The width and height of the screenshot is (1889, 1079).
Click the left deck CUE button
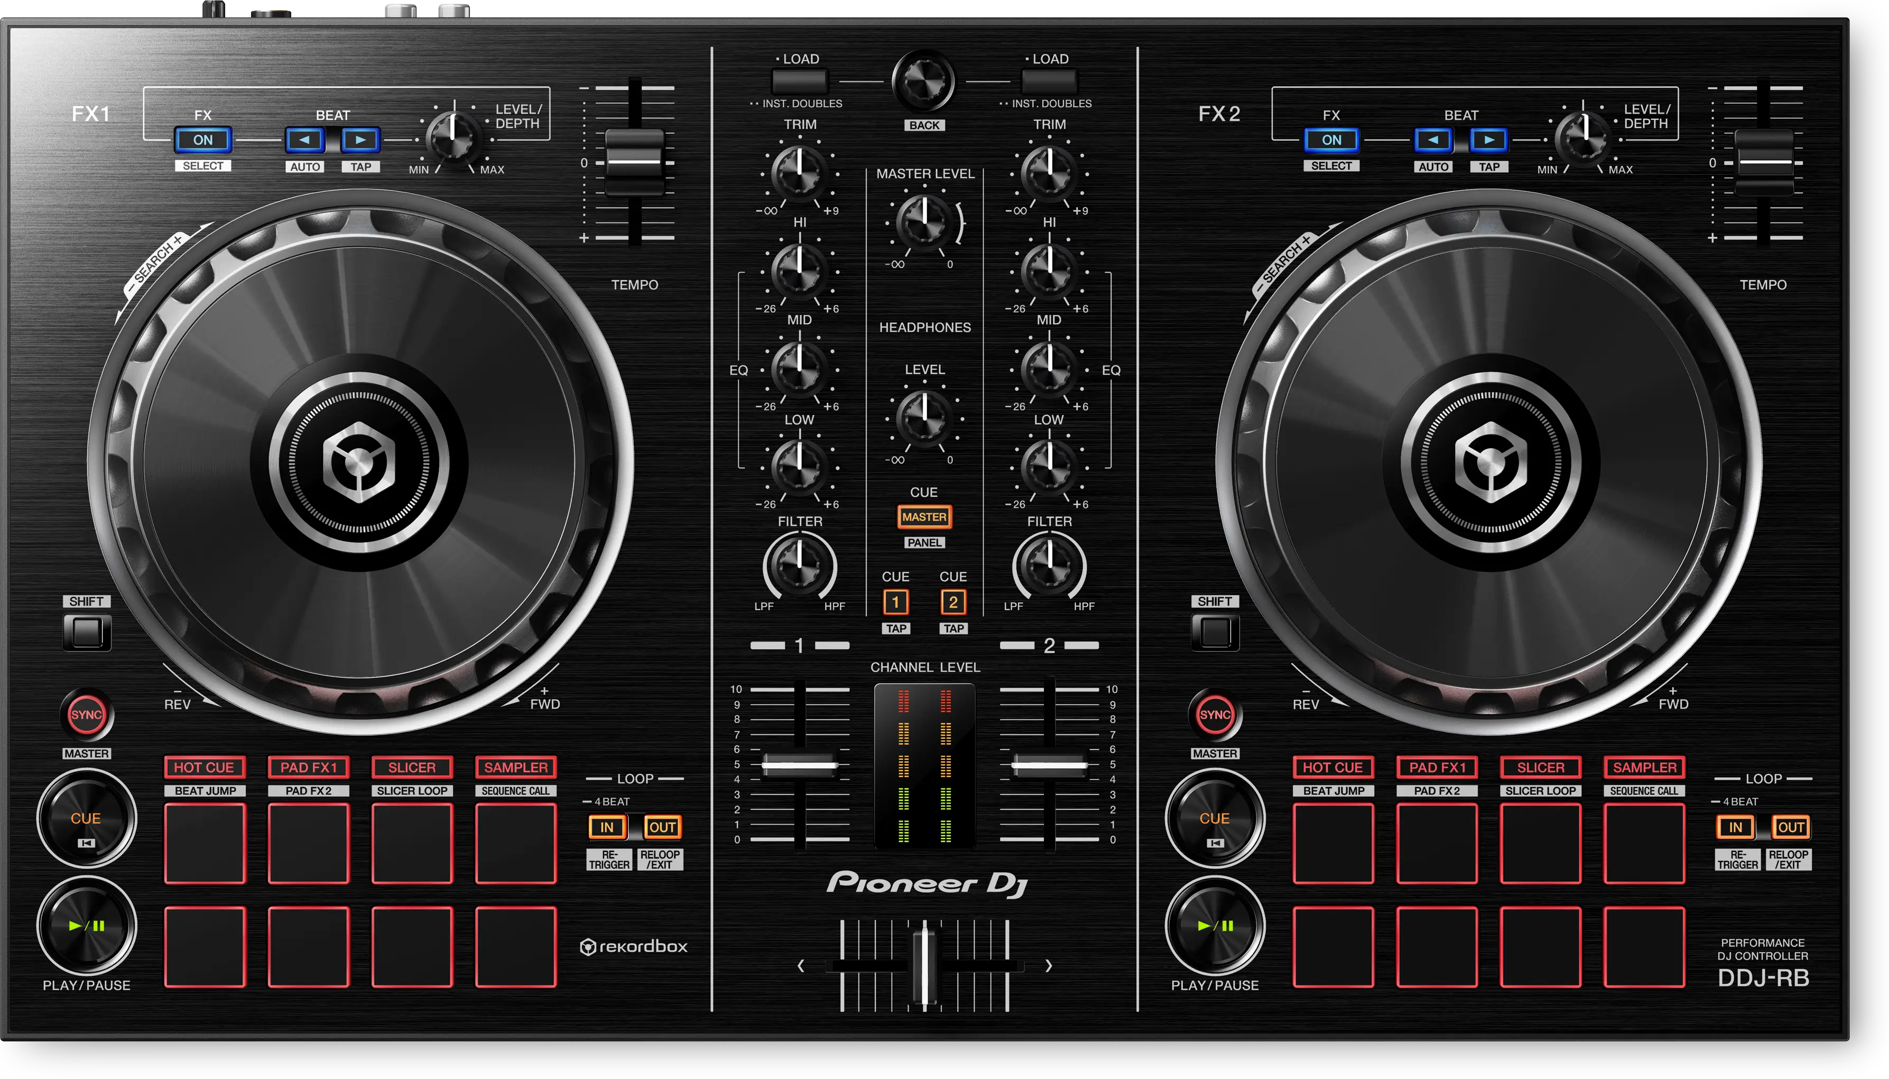click(x=87, y=819)
